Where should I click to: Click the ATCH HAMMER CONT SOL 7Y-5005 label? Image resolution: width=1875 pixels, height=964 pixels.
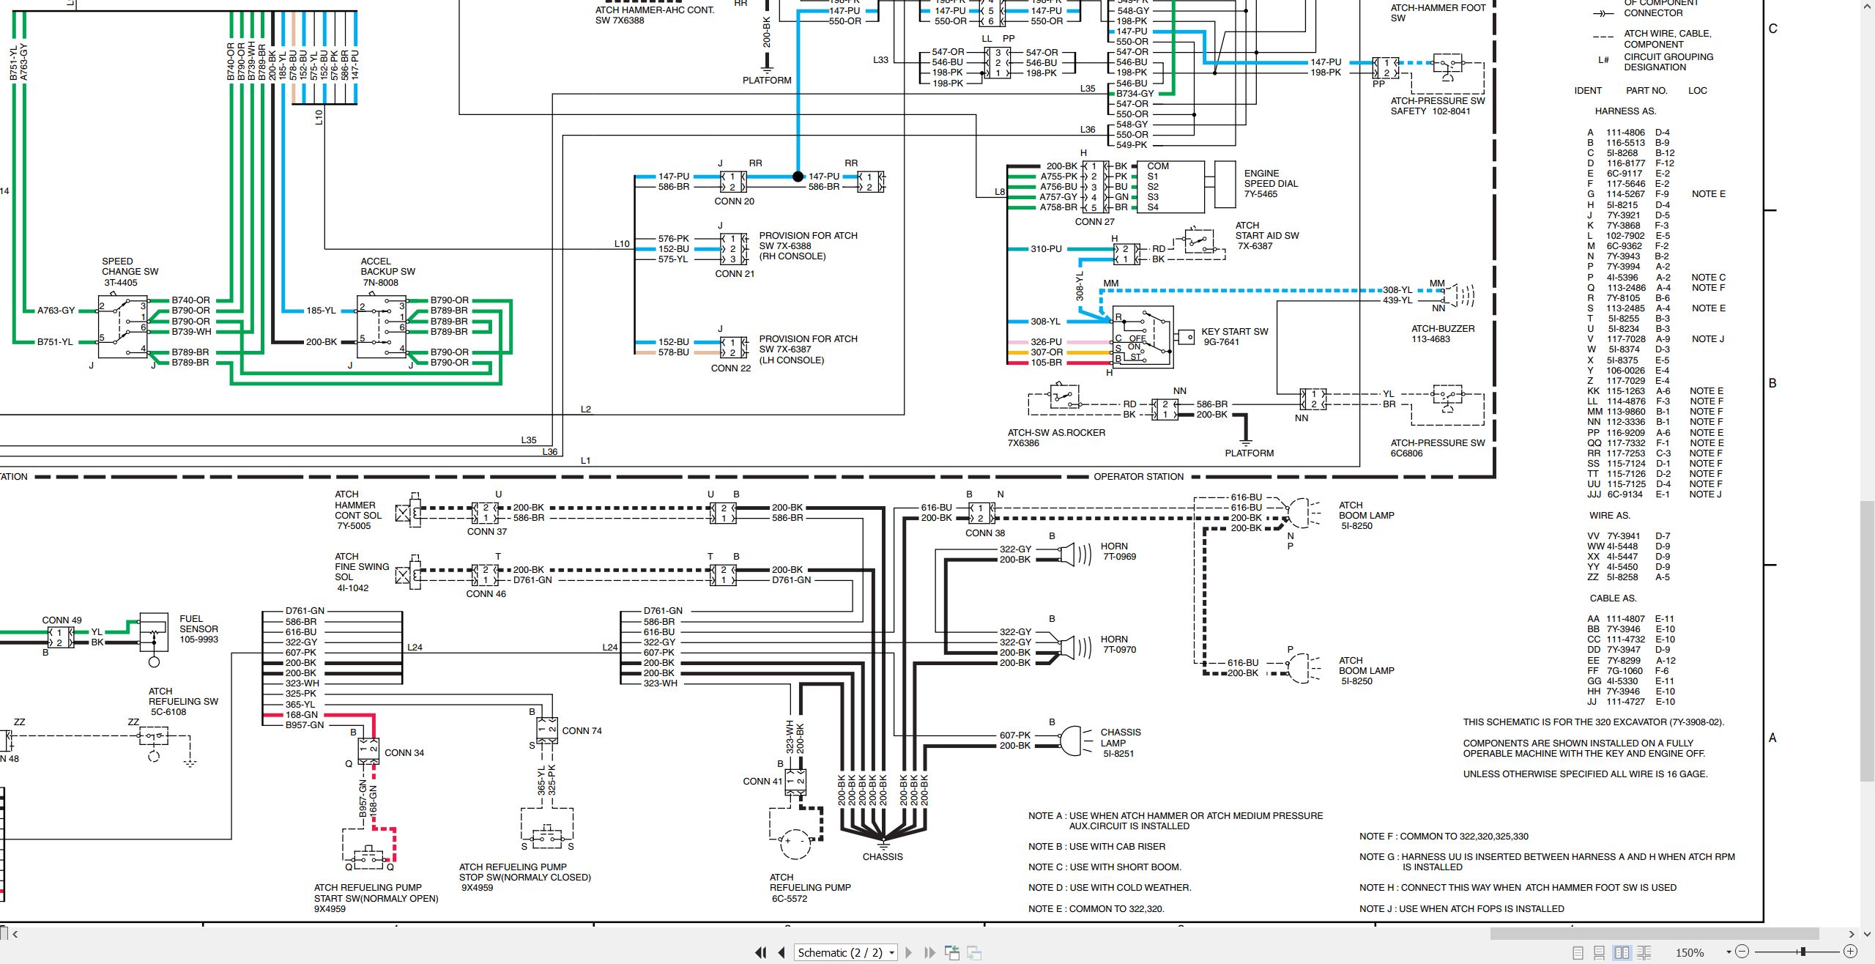click(x=358, y=510)
